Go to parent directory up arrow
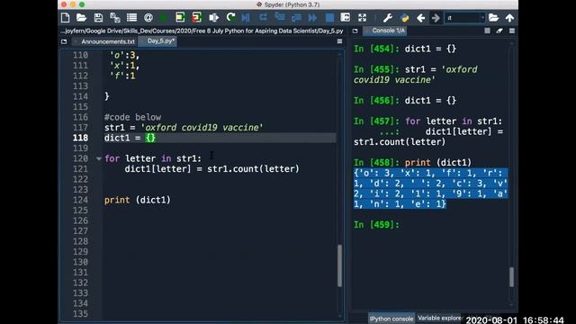Image resolution: width=576 pixels, height=324 pixels. (x=509, y=18)
